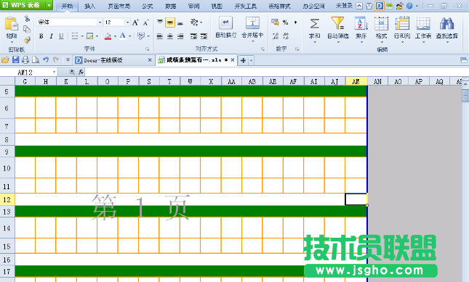Click the Merge and Center icon
The height and width of the screenshot is (282, 469).
[252, 23]
